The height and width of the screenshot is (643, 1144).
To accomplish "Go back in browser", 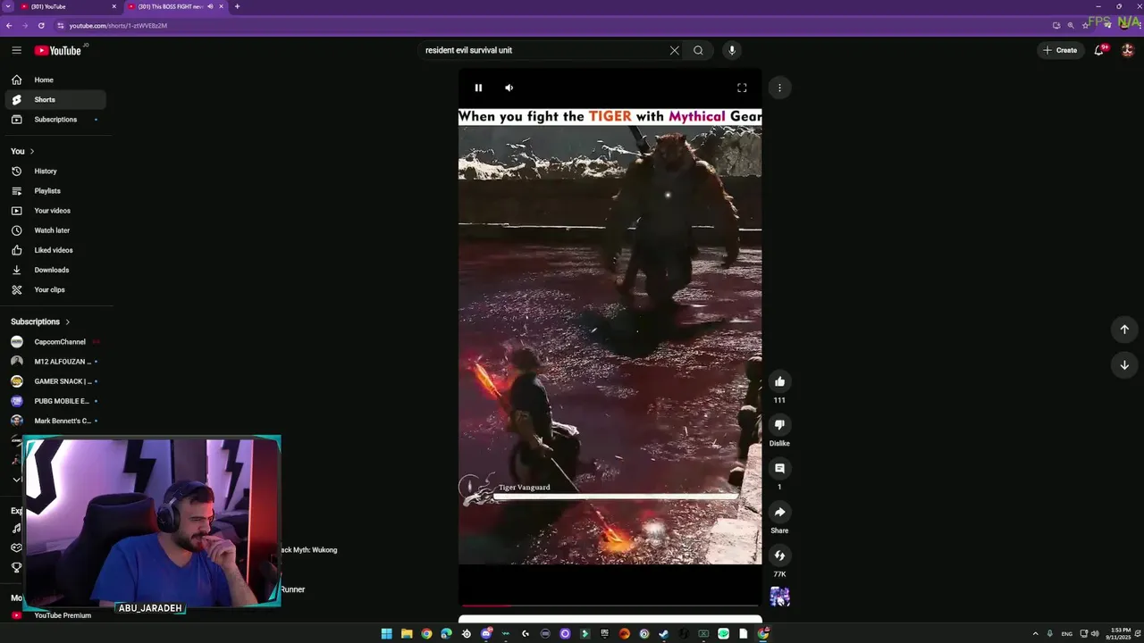I will point(9,25).
